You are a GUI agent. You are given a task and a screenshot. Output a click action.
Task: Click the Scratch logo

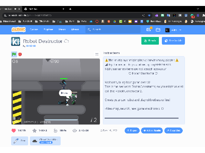(x=18, y=29)
